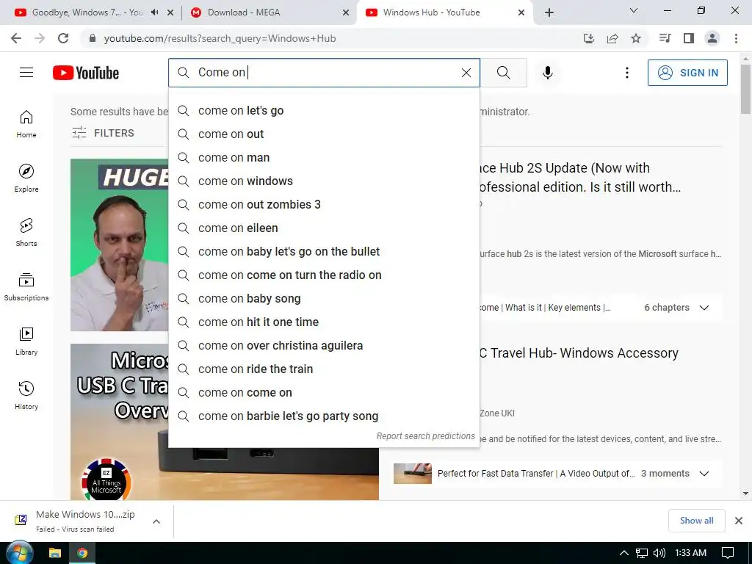Click the SIGN IN button

coord(687,73)
